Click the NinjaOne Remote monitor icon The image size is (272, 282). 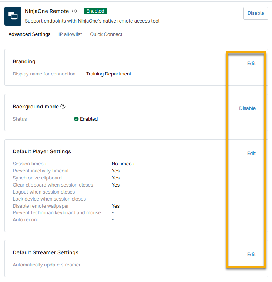pos(13,16)
